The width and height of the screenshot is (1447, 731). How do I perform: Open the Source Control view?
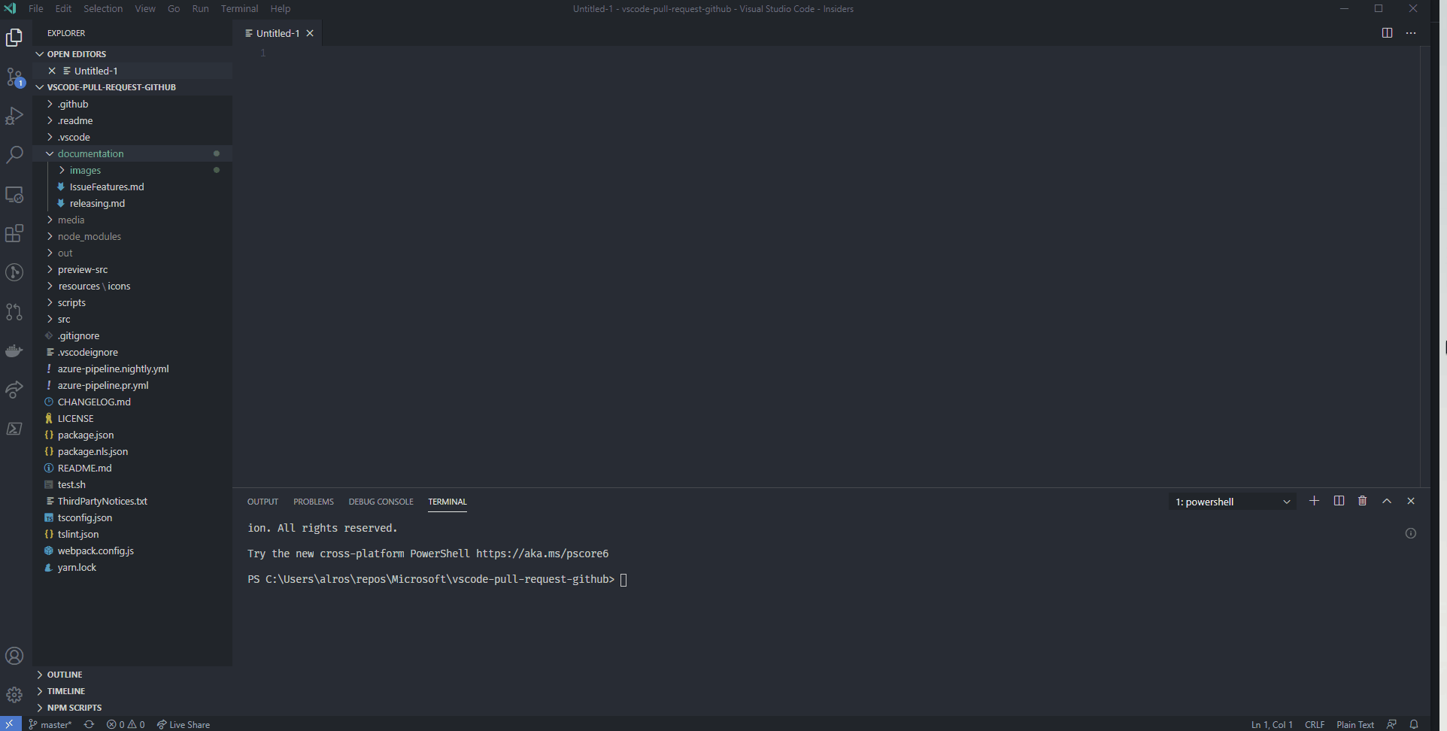(14, 77)
